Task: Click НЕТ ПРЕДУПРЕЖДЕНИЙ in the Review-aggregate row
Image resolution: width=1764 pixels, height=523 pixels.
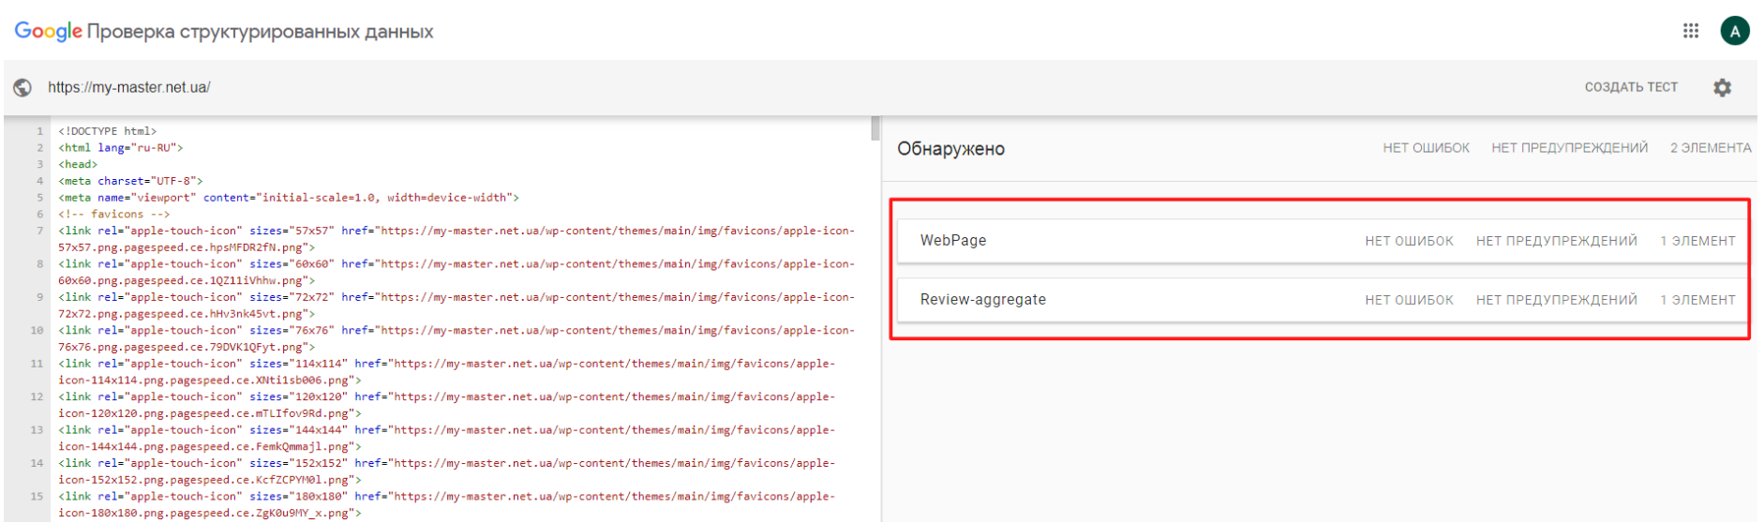Action: (x=1556, y=300)
